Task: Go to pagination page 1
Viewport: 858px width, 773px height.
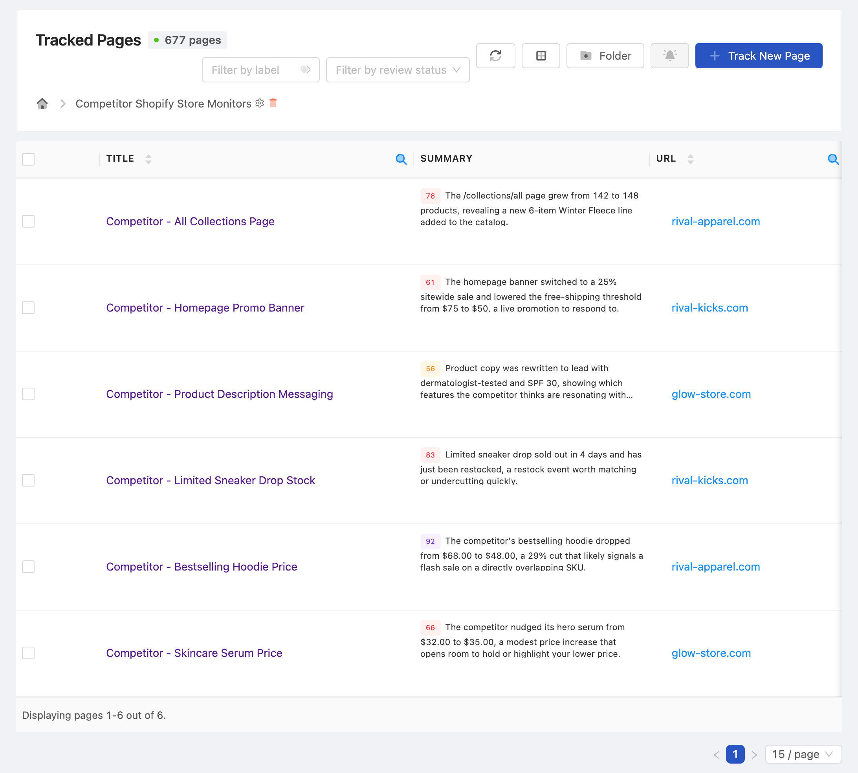Action: (735, 754)
